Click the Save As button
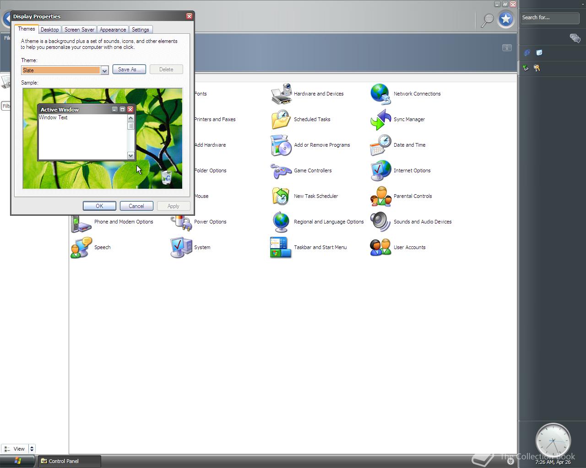This screenshot has width=586, height=468. [x=129, y=69]
